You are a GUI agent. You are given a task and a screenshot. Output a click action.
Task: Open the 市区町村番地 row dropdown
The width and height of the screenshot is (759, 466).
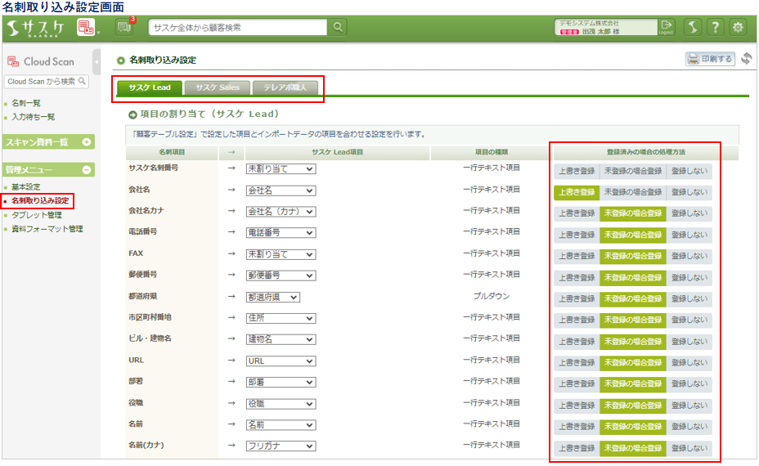pos(281,318)
